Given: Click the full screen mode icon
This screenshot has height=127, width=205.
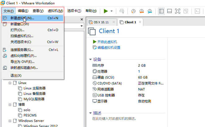Looking at the screenshot, I should 177,11.
